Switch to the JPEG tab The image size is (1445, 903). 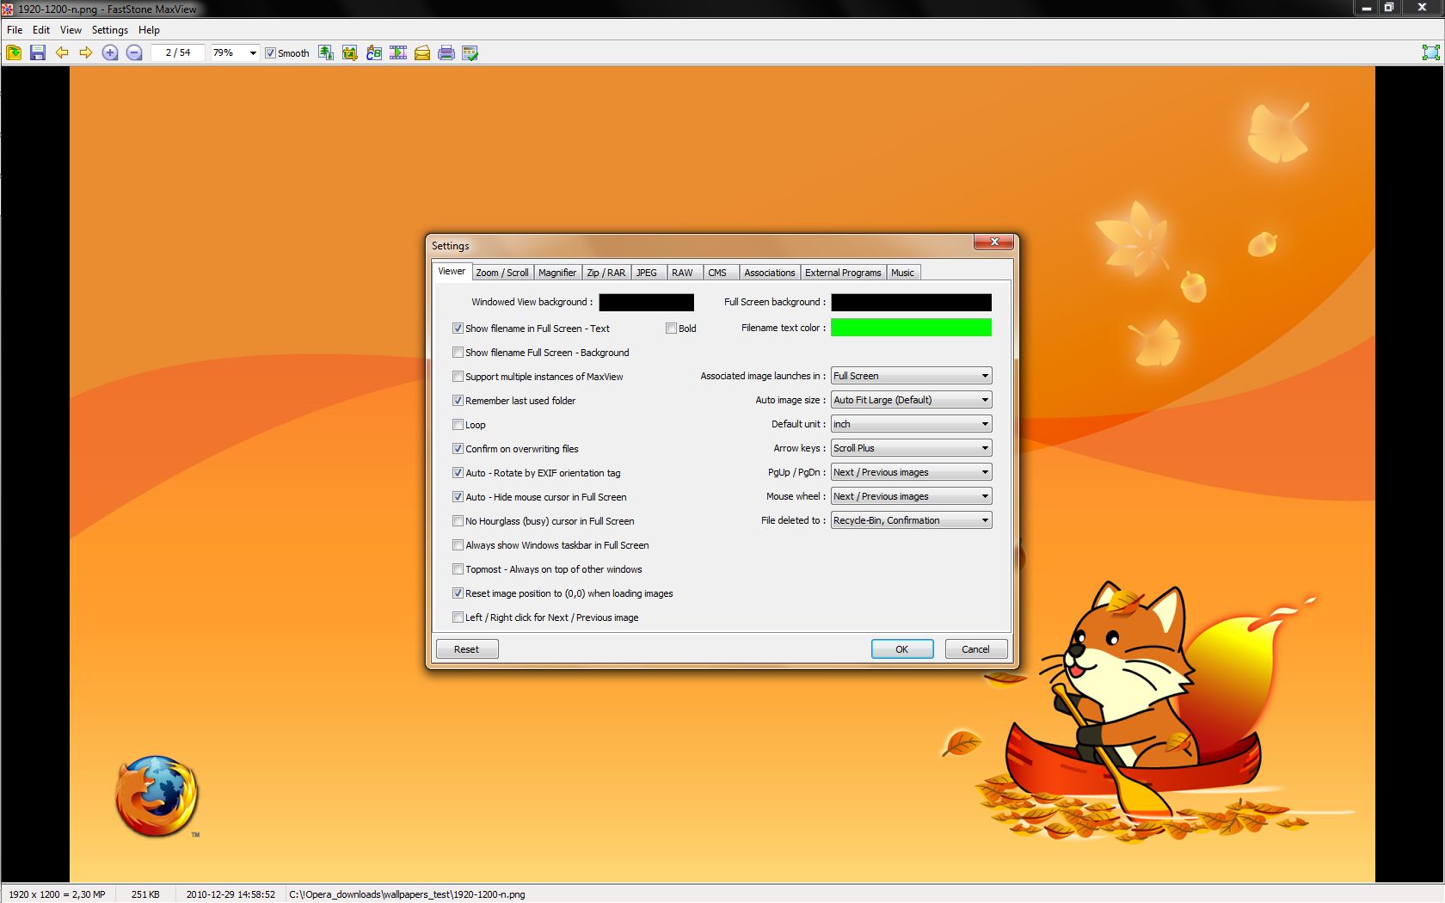(x=647, y=273)
